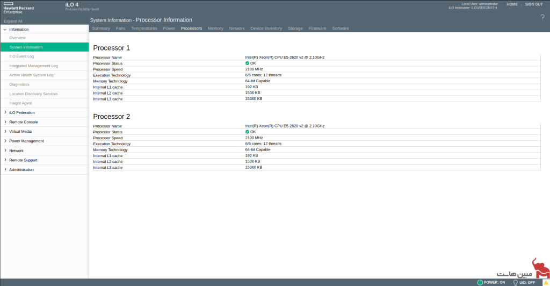The image size is (550, 286).
Task: Click Processor 1 '64-bit Capable' value
Action: pyautogui.click(x=258, y=81)
